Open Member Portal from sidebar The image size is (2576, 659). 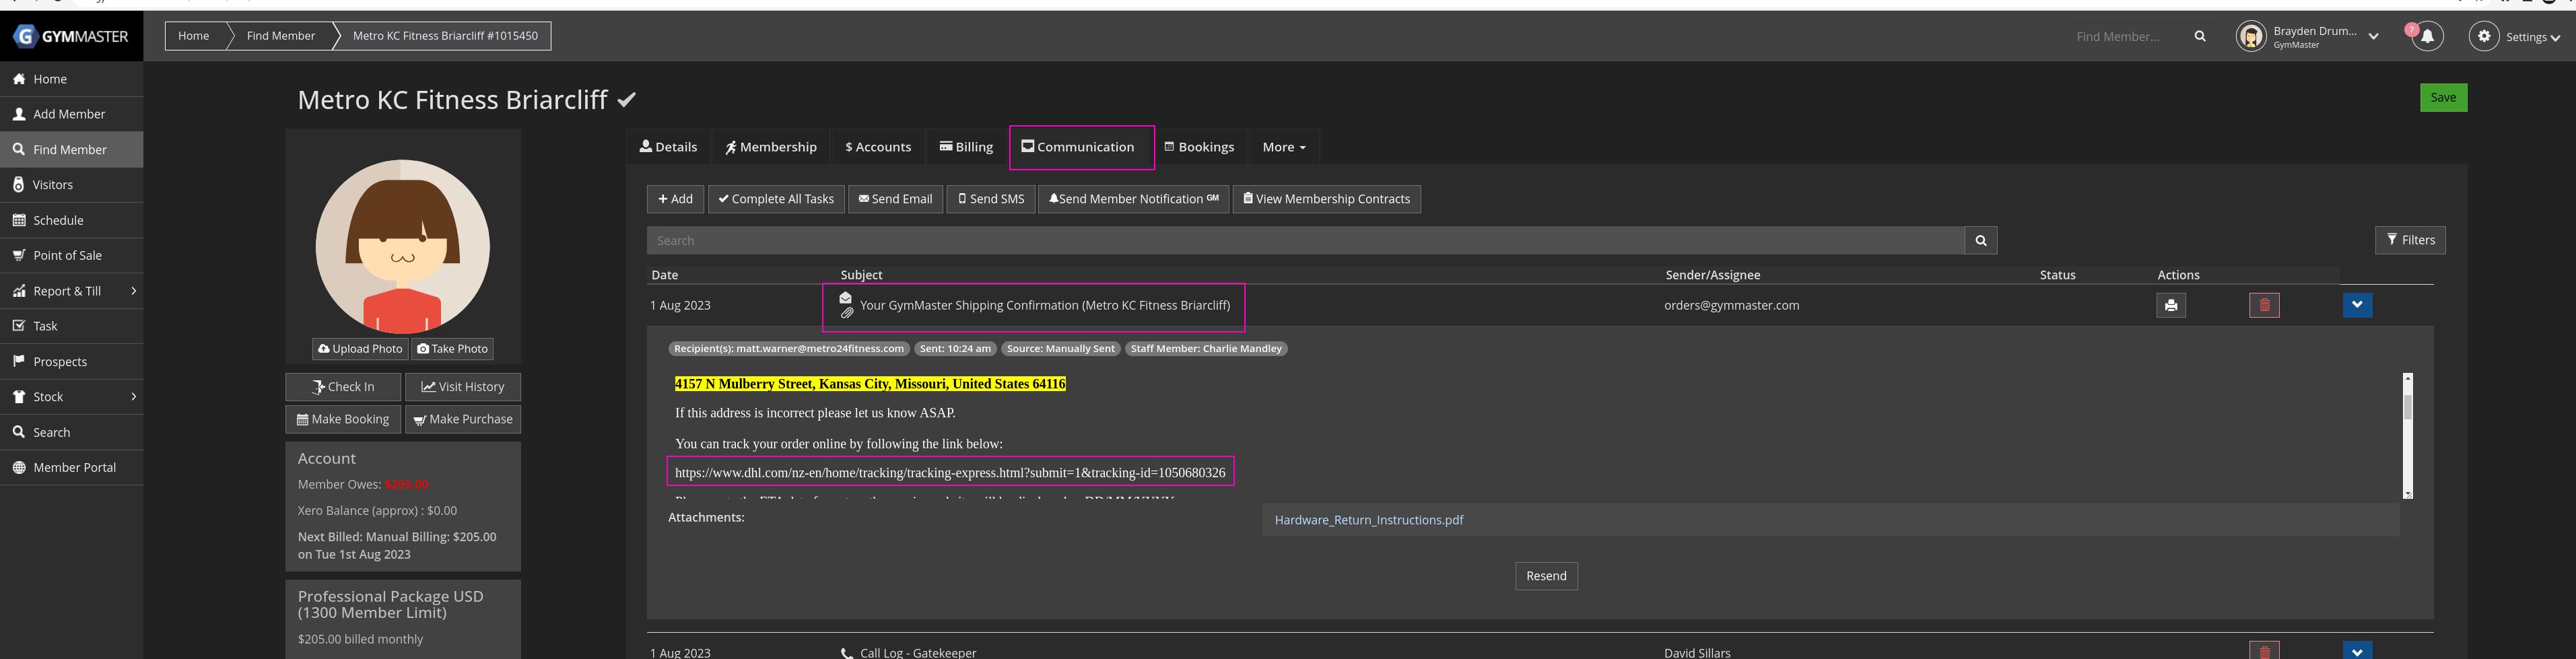coord(74,467)
